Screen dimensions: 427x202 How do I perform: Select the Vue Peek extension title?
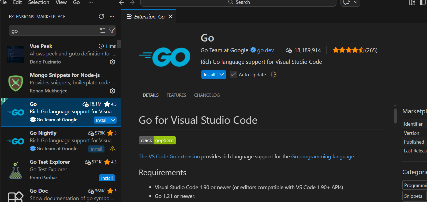pyautogui.click(x=41, y=46)
